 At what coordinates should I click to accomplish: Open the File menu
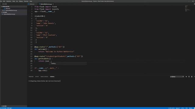coord(1,1)
